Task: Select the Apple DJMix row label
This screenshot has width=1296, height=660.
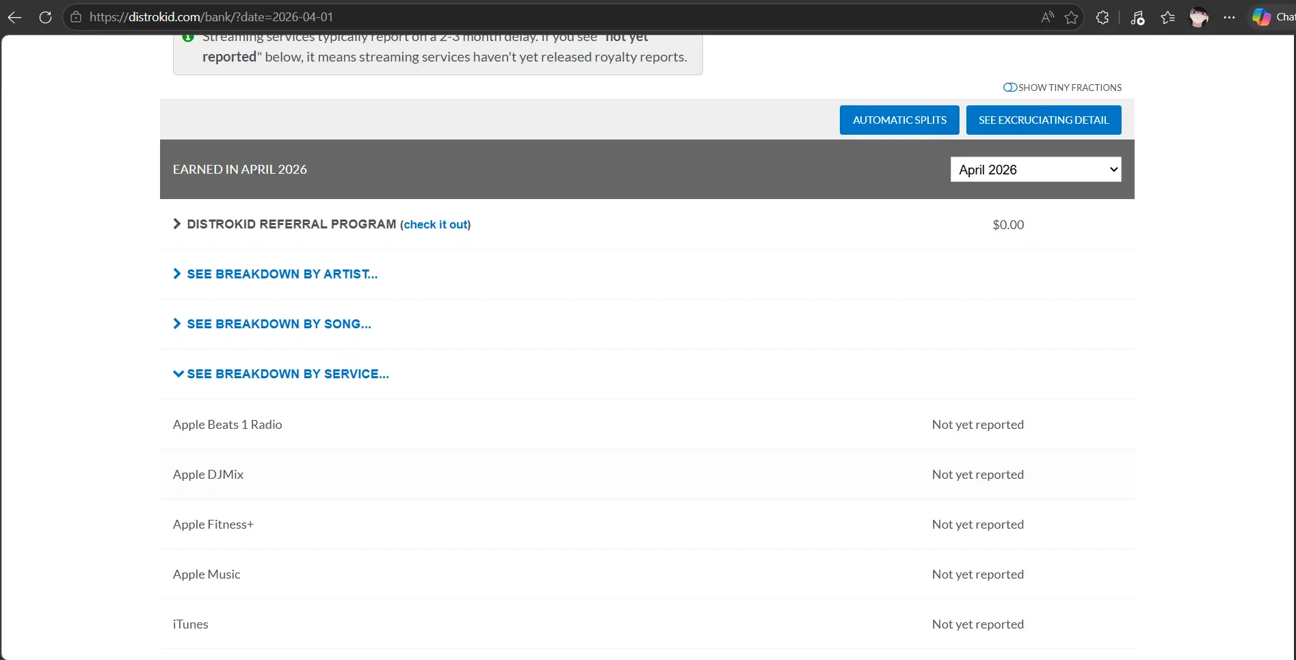Action: coord(208,475)
